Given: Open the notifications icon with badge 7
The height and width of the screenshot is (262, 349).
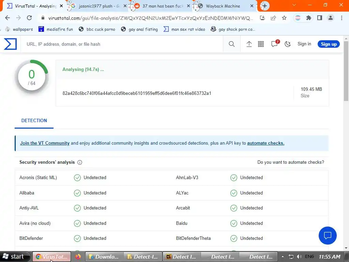Looking at the screenshot, I should 275,43.
